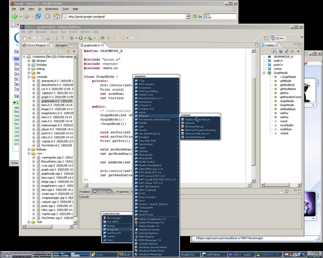Collapse the GraphNode class in Outline
The image size is (323, 258).
coord(264,73)
